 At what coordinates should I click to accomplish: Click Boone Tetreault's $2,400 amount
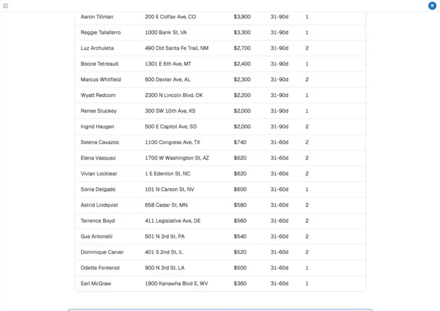(242, 64)
